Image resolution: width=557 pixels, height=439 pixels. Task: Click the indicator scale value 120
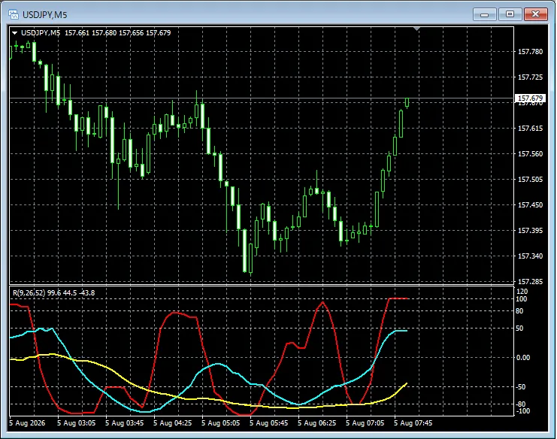point(522,292)
